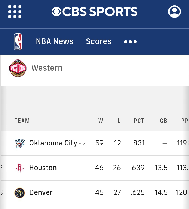Switch to the Scores tab
Image resolution: width=189 pixels, height=209 pixels.
coord(99,41)
